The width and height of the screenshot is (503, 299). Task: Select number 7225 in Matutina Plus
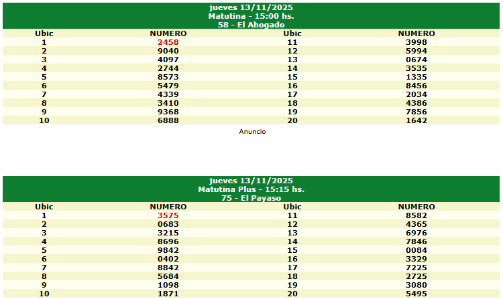click(416, 268)
